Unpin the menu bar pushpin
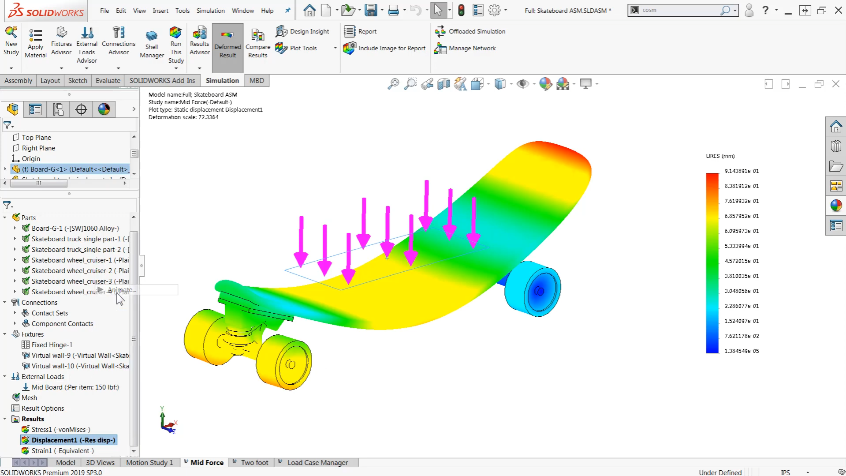The width and height of the screenshot is (846, 476). click(x=287, y=10)
